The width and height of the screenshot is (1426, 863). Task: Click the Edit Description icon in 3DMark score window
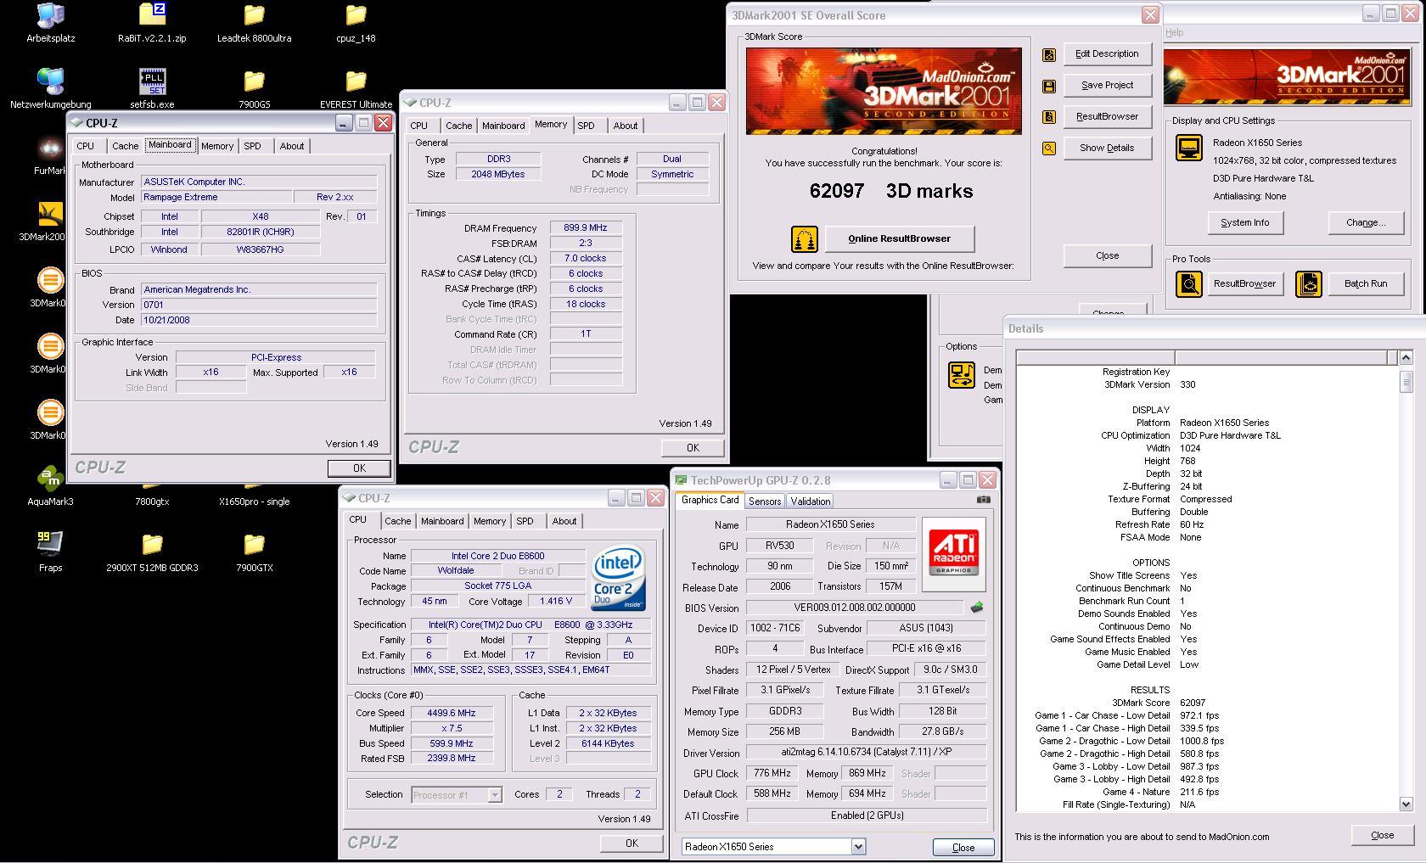point(1049,55)
